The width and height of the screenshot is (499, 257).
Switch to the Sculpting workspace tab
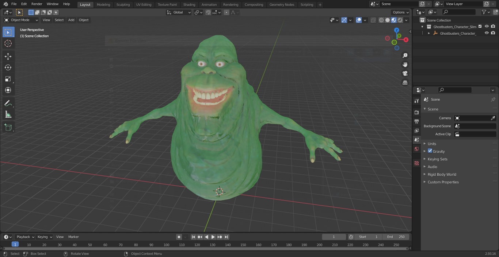coord(123,4)
